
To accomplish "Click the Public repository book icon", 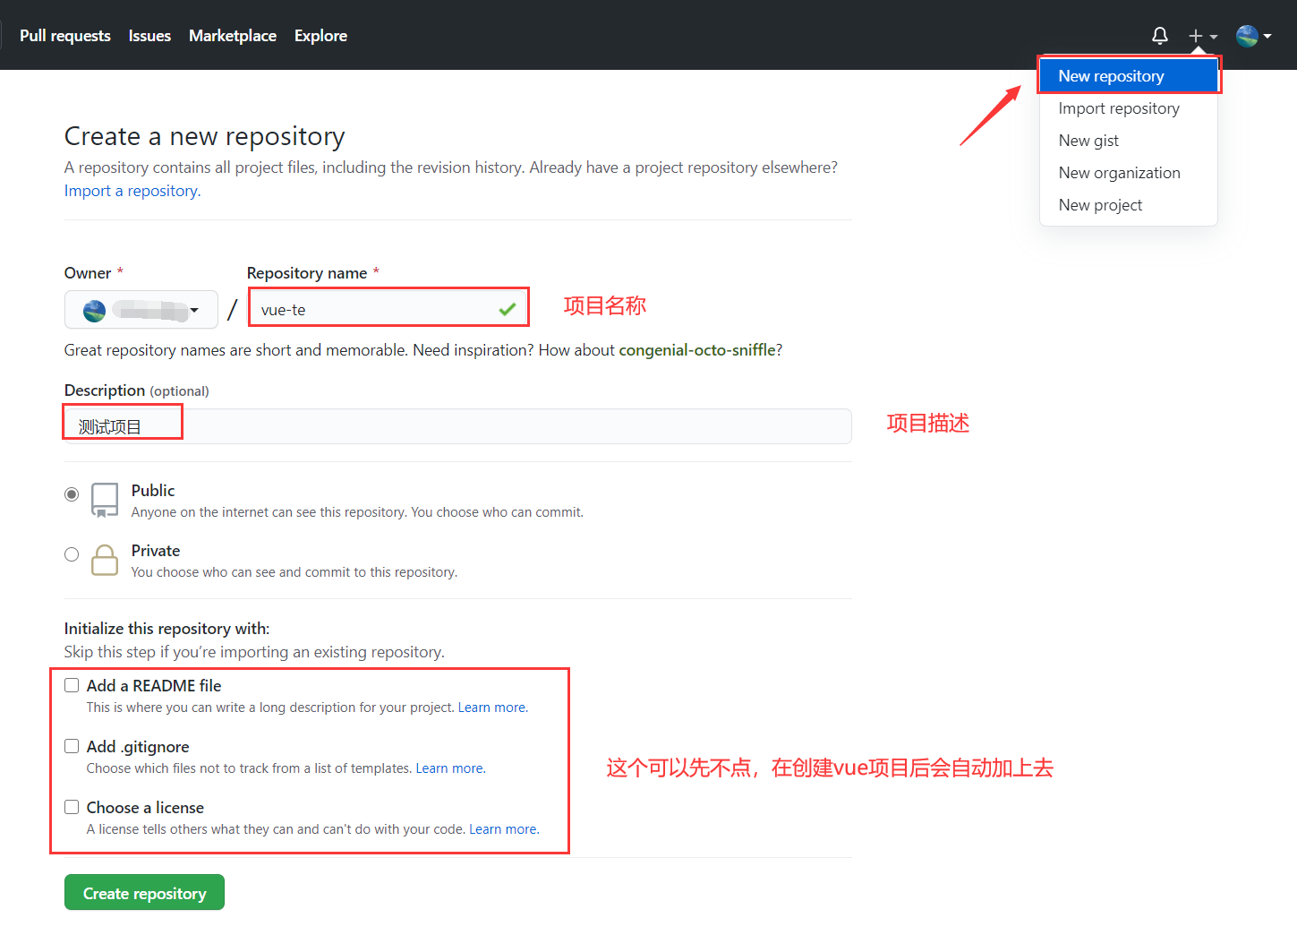I will click(105, 500).
